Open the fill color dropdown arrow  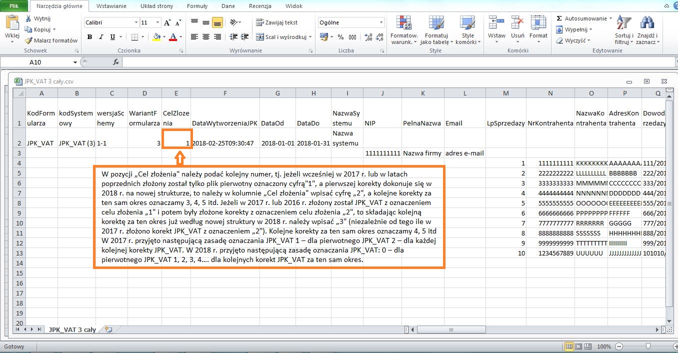pos(164,37)
